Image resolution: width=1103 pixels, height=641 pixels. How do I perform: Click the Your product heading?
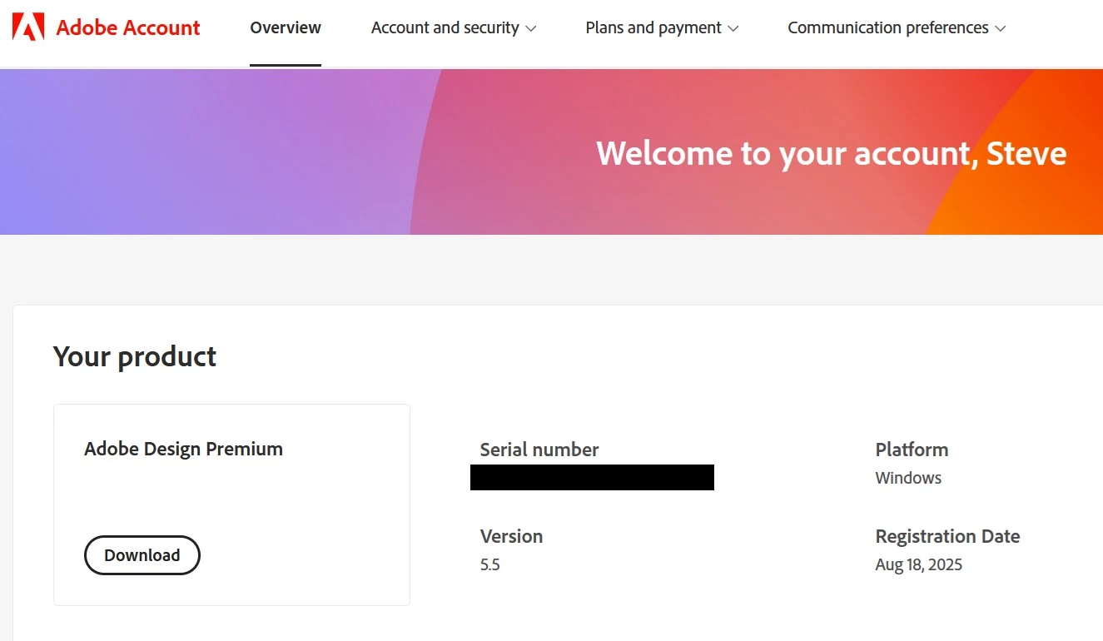click(135, 356)
